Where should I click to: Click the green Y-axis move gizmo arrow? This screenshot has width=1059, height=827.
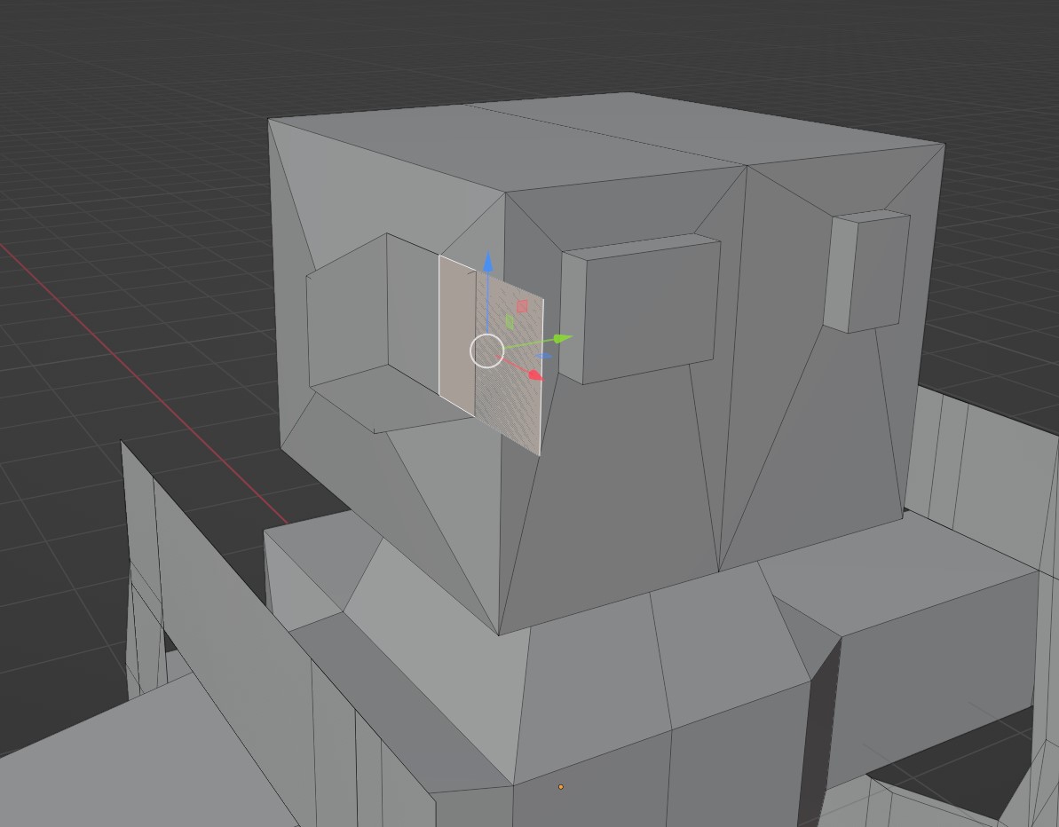click(562, 337)
